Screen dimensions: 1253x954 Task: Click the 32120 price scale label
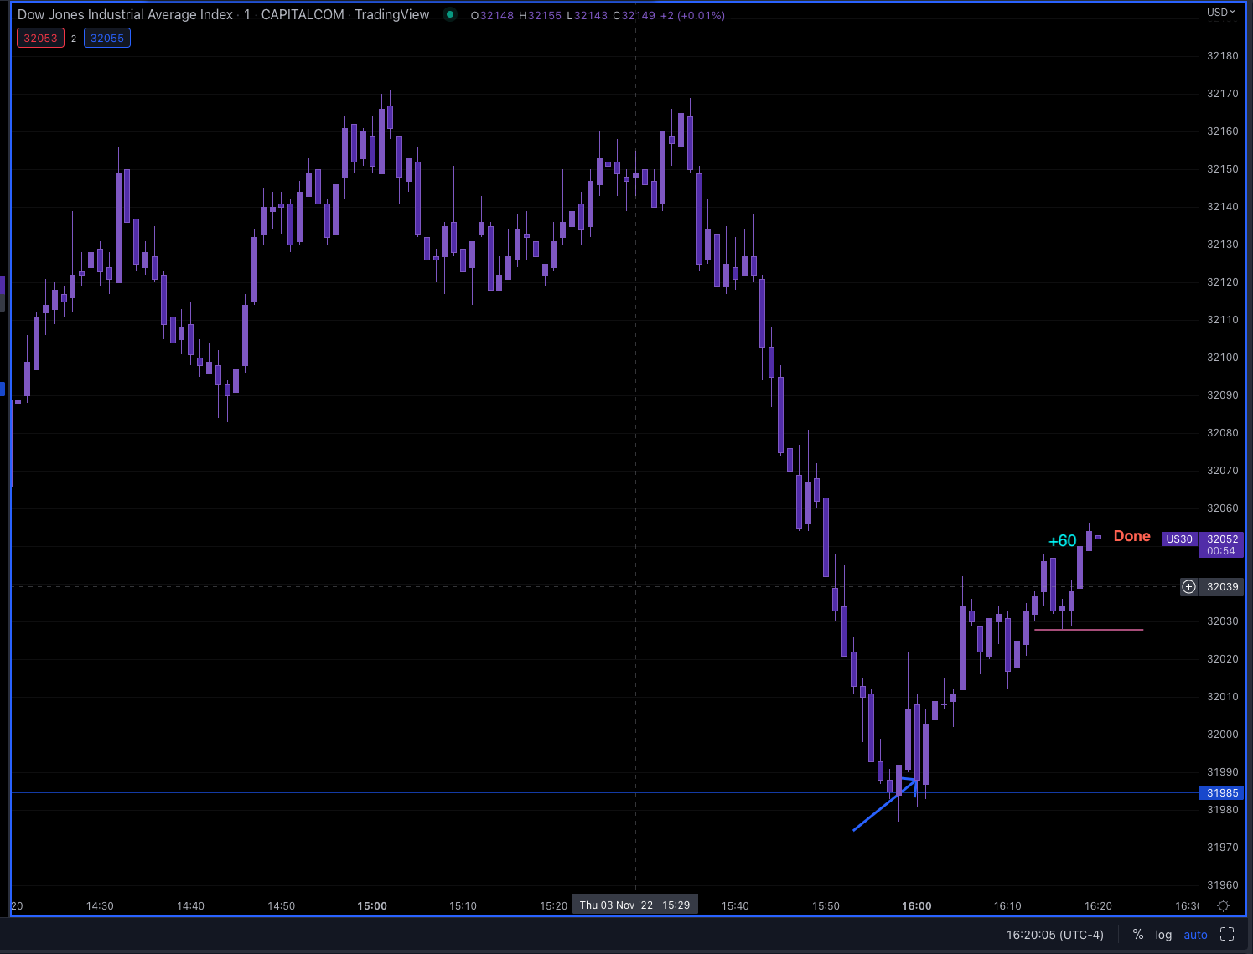point(1222,282)
